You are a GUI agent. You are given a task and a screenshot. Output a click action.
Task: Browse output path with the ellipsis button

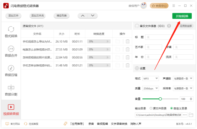coord(185,115)
